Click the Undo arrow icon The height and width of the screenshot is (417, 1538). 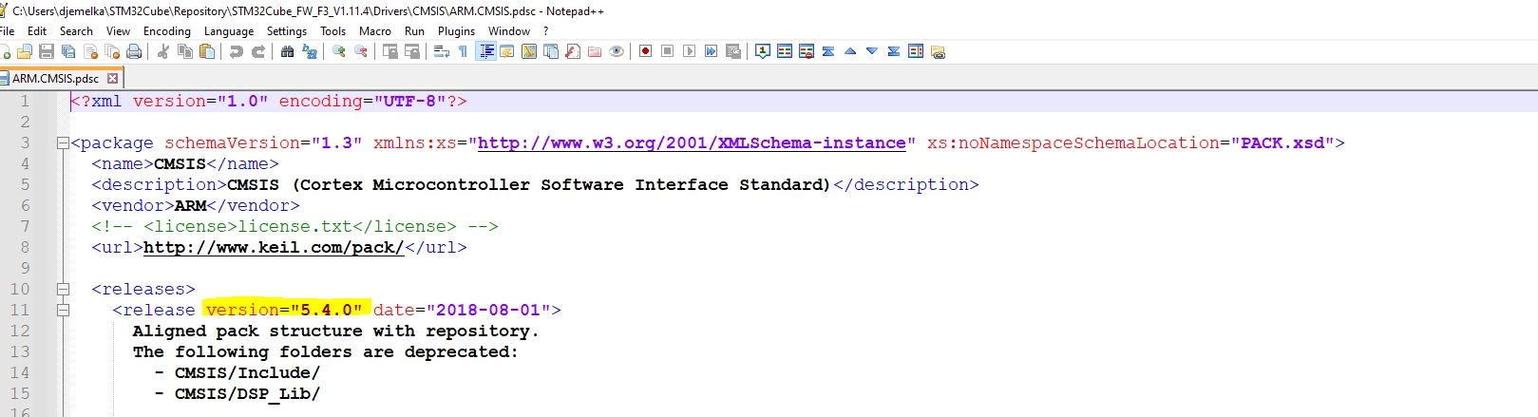[x=237, y=51]
